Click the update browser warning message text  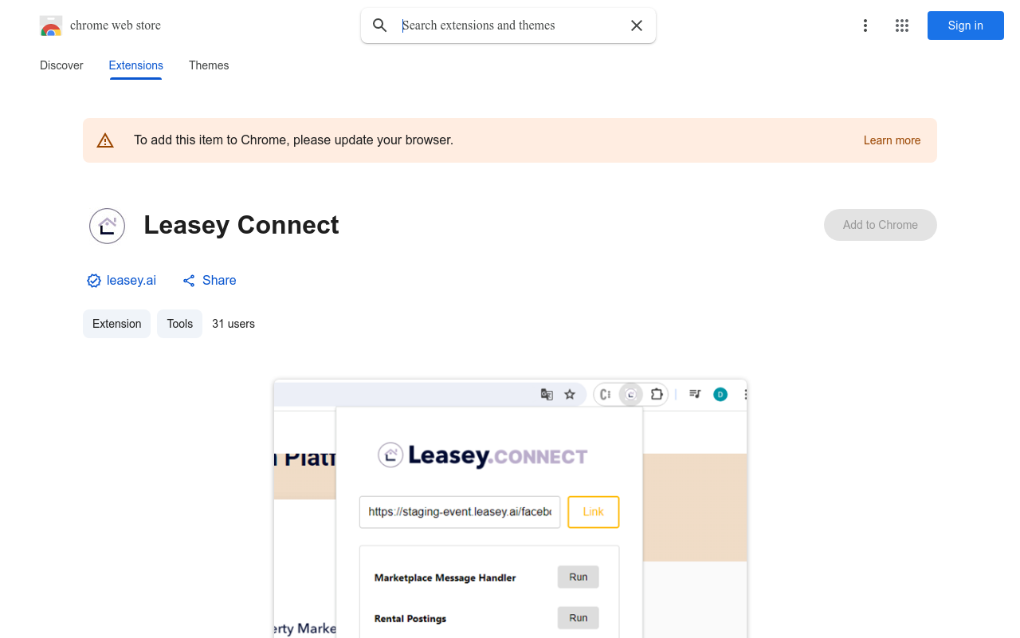pyautogui.click(x=293, y=140)
